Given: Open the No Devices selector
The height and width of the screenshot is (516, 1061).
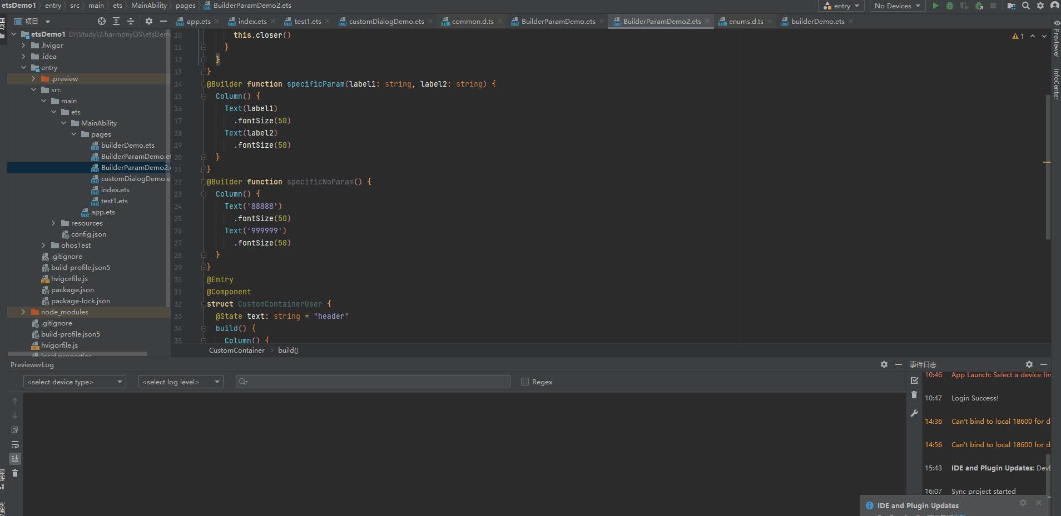Looking at the screenshot, I should (x=896, y=6).
